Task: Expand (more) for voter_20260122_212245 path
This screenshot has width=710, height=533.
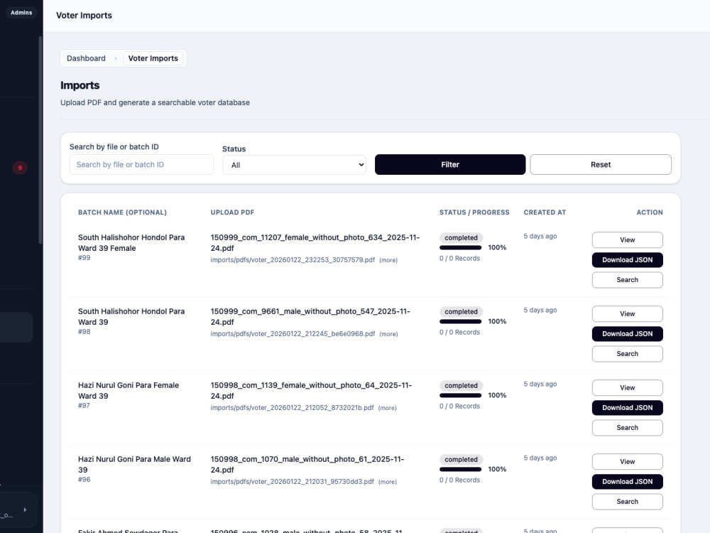Action: coord(388,334)
